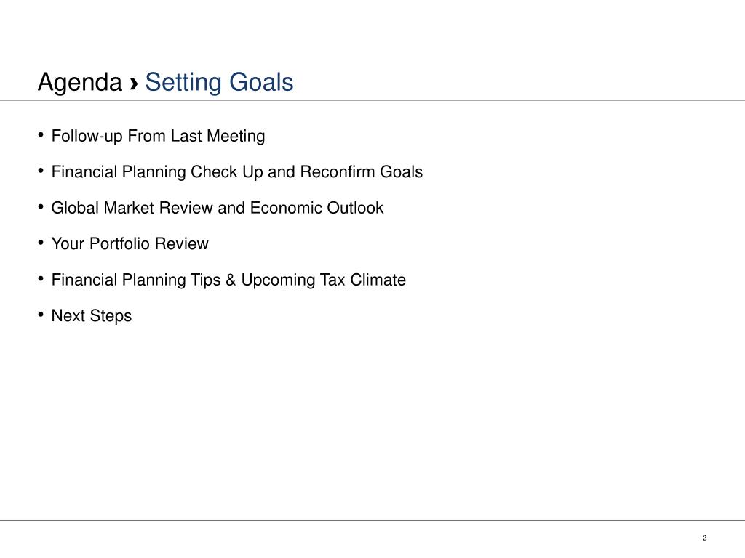Click the Next Steps agenda item

point(91,316)
